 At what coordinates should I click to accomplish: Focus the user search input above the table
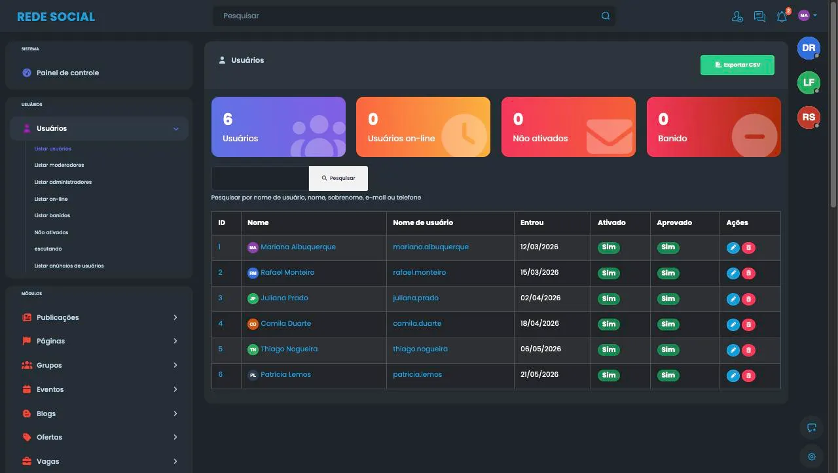point(260,178)
